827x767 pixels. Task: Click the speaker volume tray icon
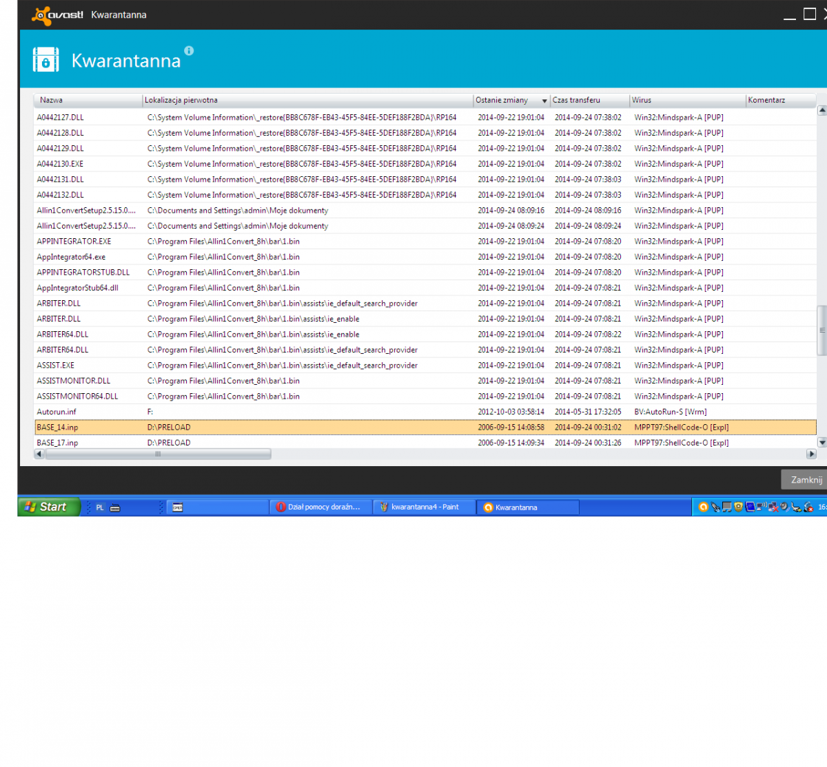click(784, 507)
